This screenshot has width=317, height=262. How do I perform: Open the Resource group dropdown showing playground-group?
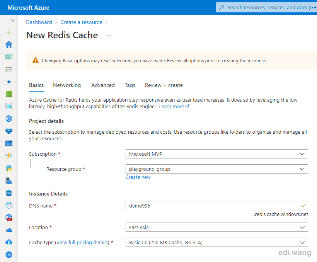[217, 169]
